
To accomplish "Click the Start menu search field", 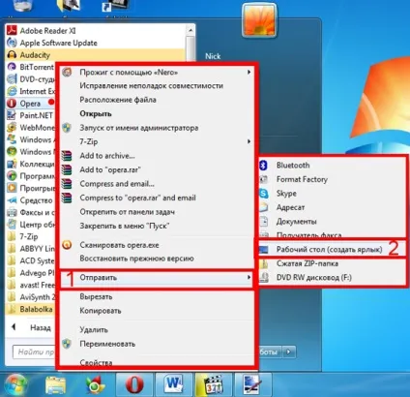I will click(34, 351).
